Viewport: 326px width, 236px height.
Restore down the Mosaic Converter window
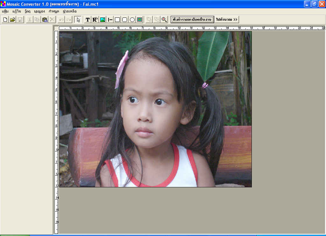tap(315, 4)
